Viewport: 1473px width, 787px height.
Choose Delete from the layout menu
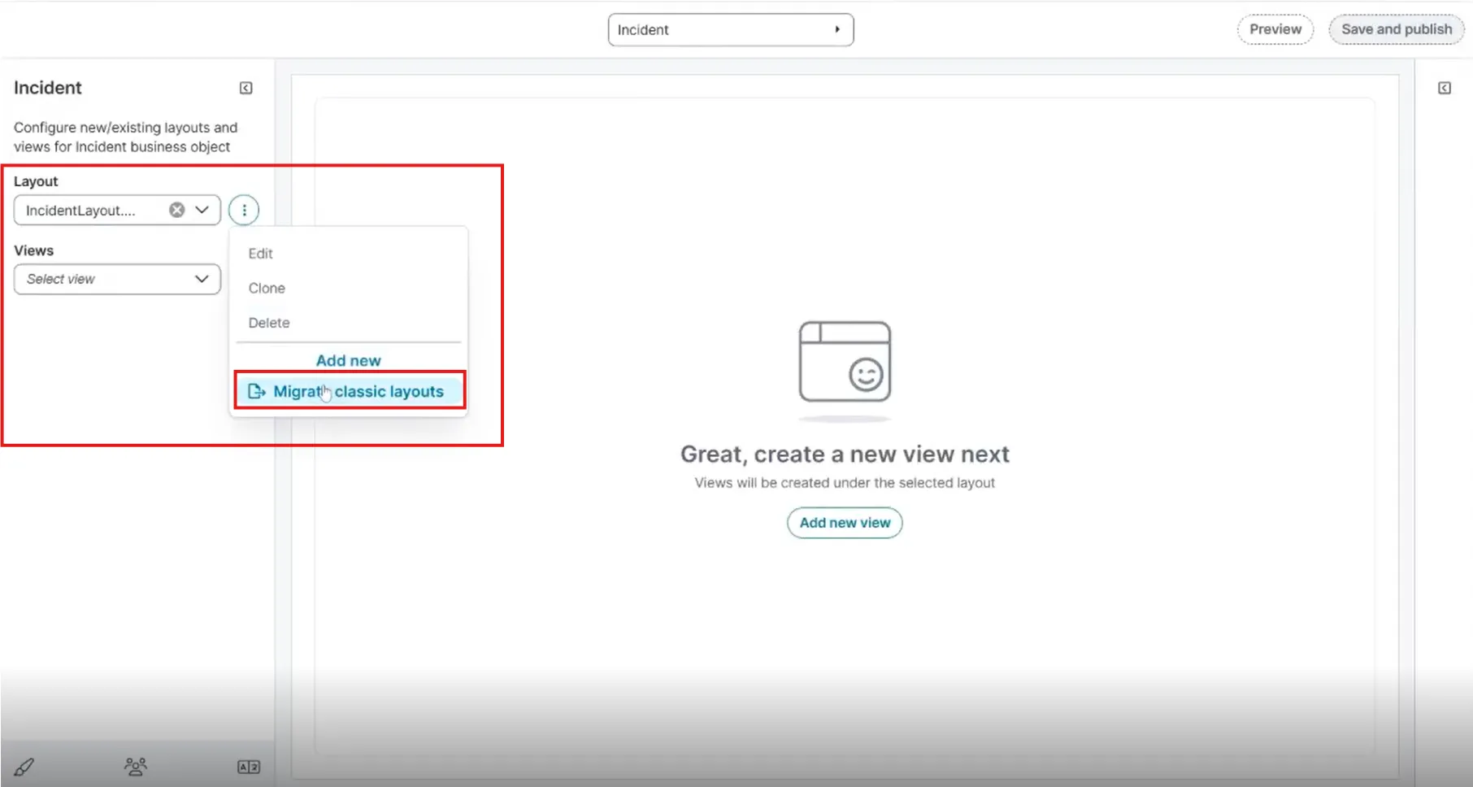pos(269,323)
